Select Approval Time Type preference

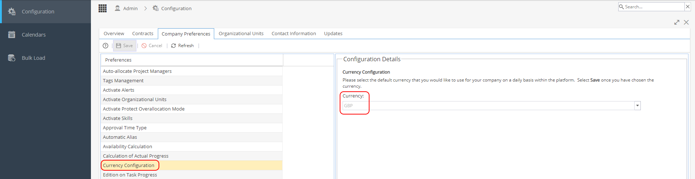(x=191, y=128)
